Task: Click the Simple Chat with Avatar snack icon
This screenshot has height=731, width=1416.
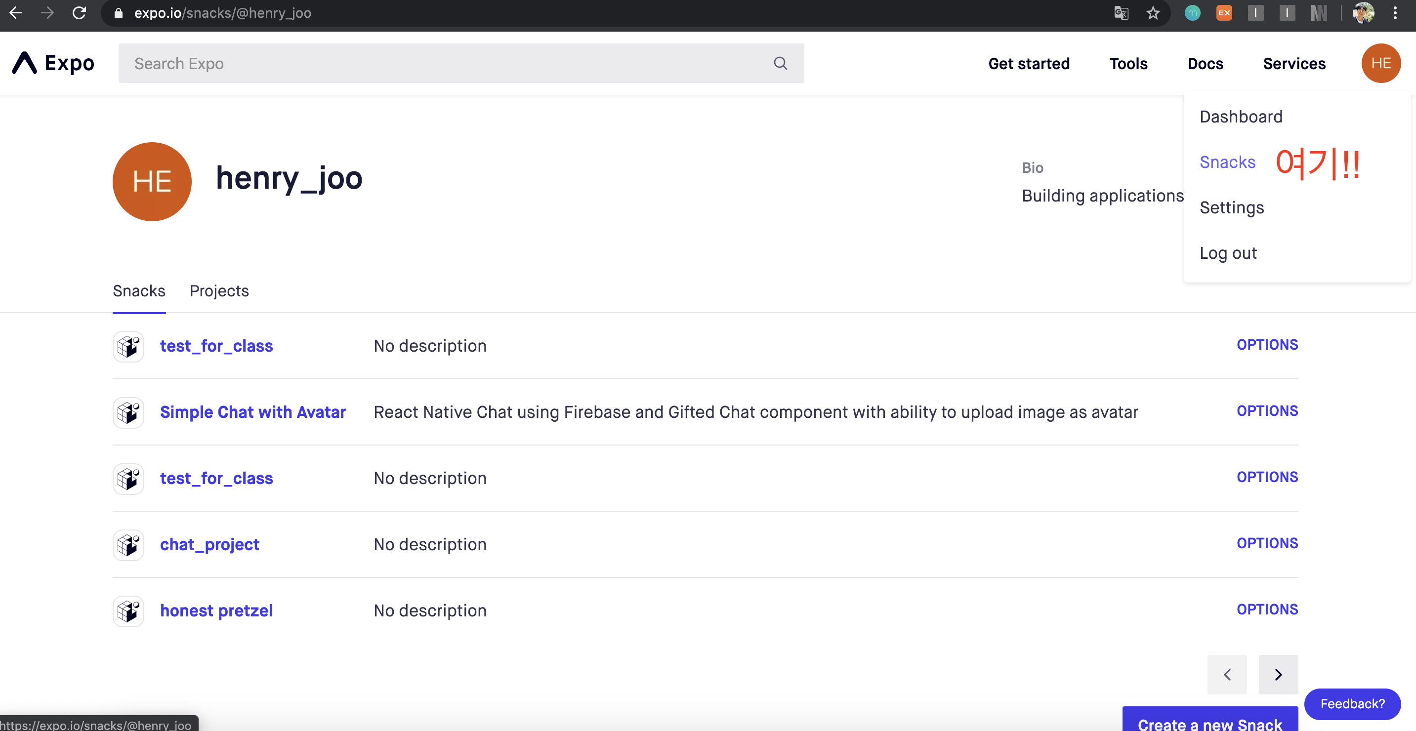Action: click(128, 413)
